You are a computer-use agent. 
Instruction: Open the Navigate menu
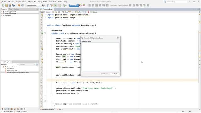(18, 2)
